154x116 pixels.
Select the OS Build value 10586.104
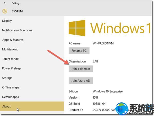99,104
